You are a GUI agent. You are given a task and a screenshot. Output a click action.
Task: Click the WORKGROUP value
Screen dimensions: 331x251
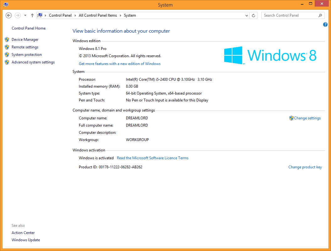(x=137, y=140)
